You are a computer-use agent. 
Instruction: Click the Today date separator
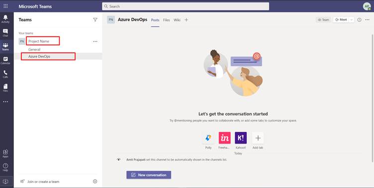[238, 153]
